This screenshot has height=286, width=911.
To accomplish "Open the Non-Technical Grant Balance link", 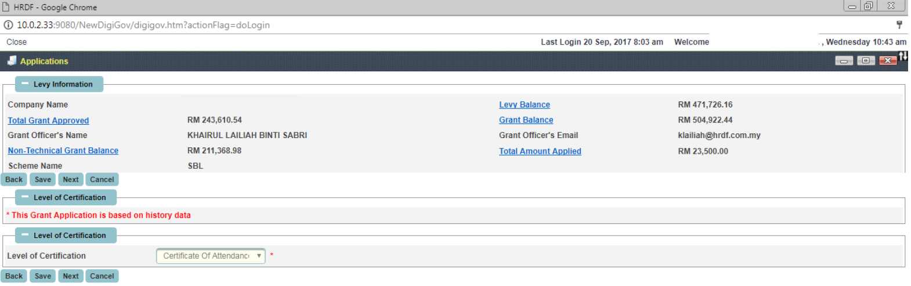I will point(63,151).
